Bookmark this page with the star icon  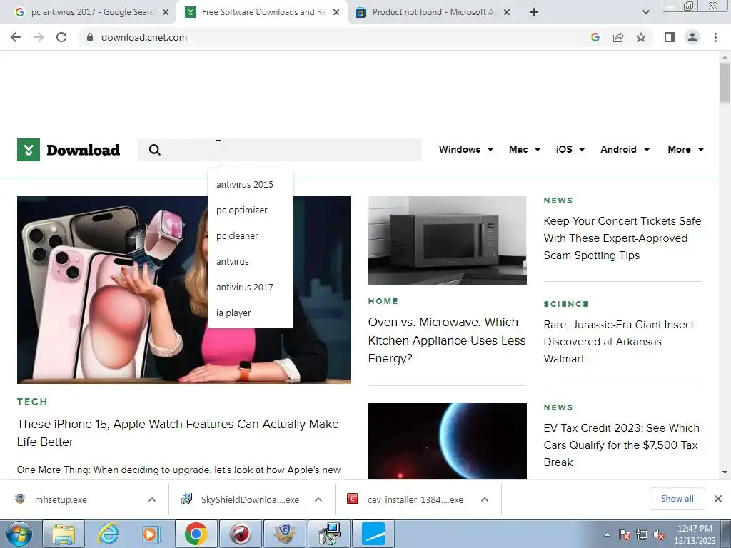[x=641, y=37]
